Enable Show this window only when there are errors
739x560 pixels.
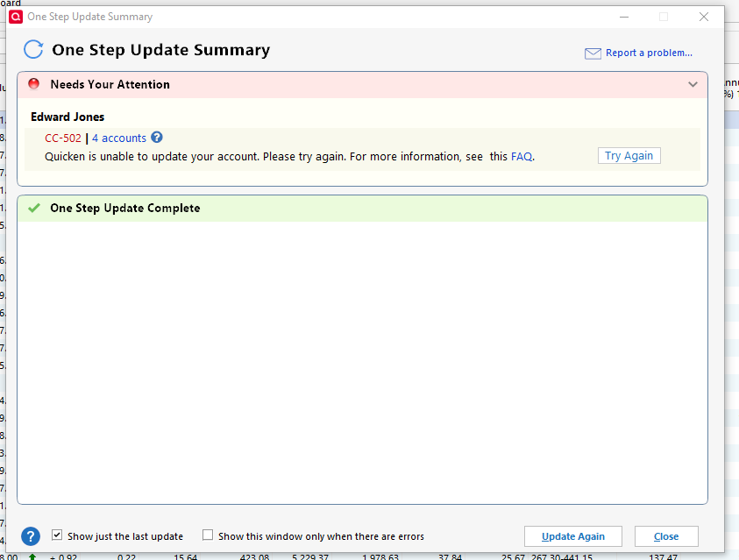click(208, 535)
